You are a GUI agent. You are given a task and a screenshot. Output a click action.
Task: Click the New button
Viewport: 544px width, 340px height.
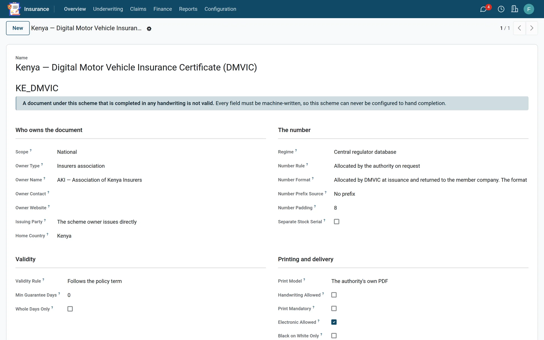tap(18, 28)
